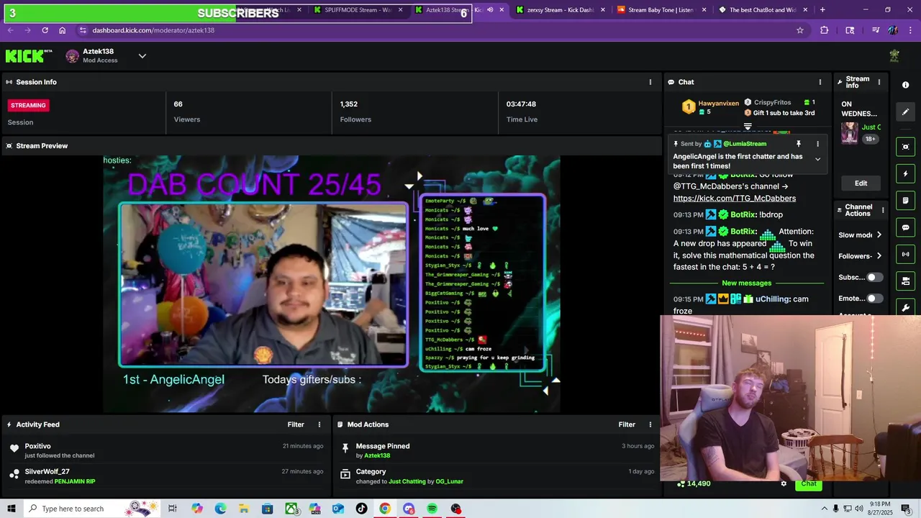
Task: Click Poxitivo in the Activity Feed
Action: pyautogui.click(x=37, y=446)
